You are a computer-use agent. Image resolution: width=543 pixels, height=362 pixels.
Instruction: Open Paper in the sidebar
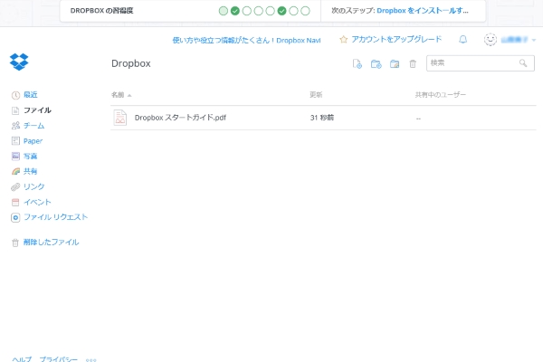[x=33, y=141]
